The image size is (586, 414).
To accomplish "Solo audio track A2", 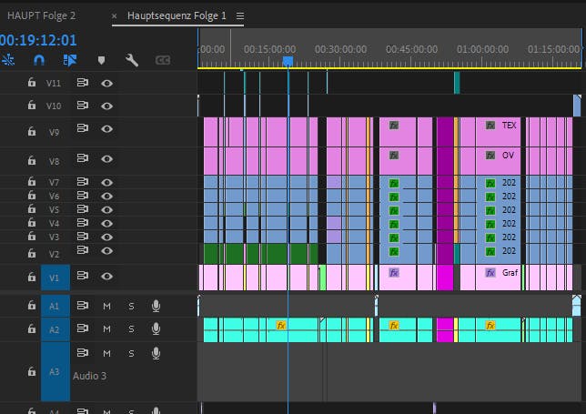I will pyautogui.click(x=131, y=329).
